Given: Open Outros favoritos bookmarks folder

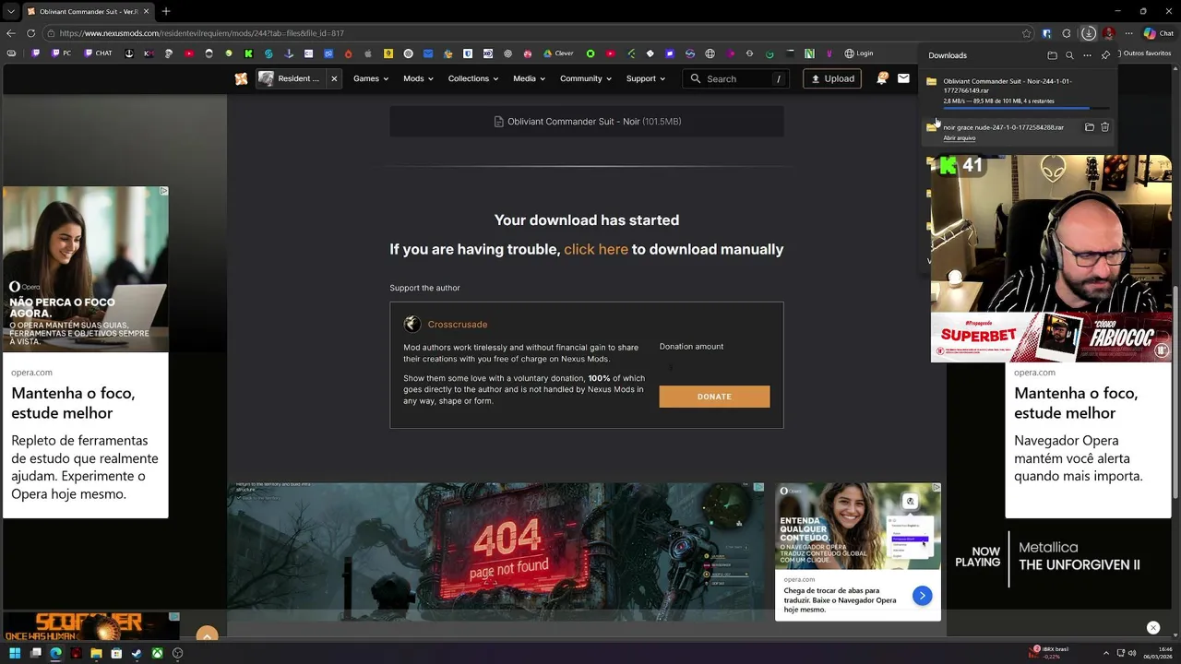Looking at the screenshot, I should point(1142,53).
